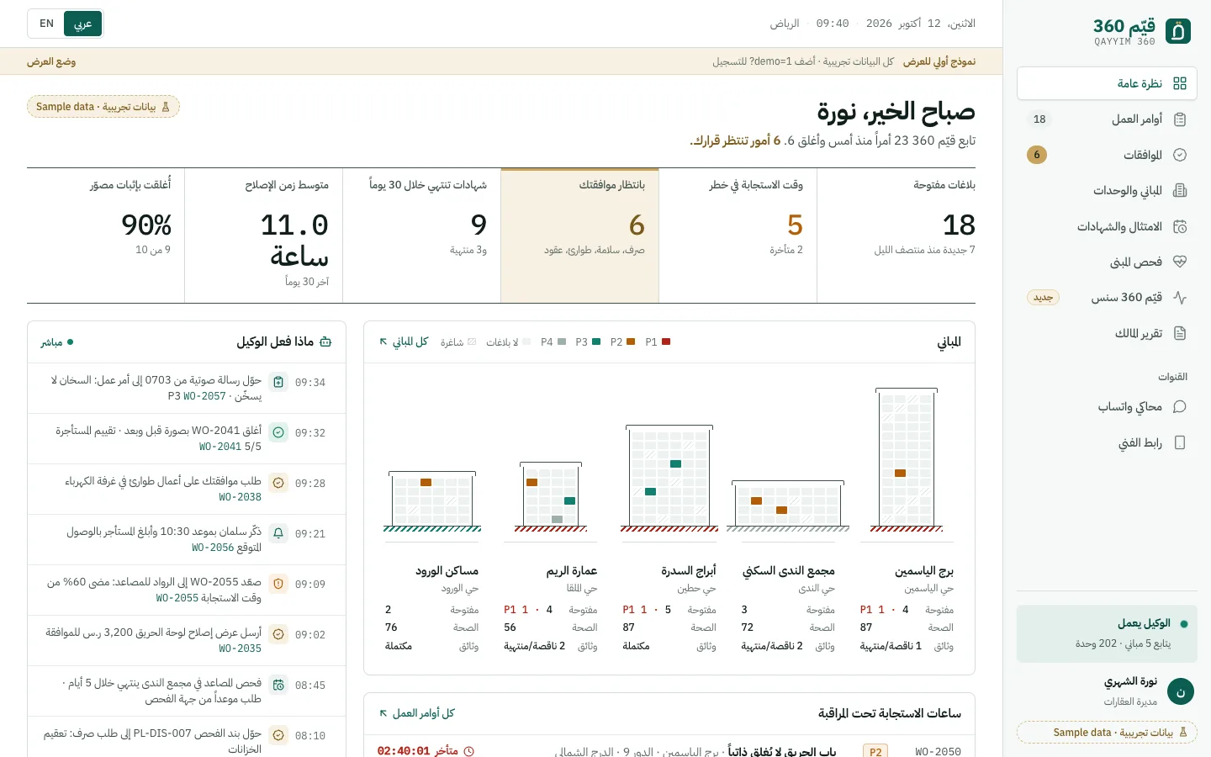Screen dimensions: 1211x757
Task: Click the 09:28 approval request icon
Action: point(278,483)
